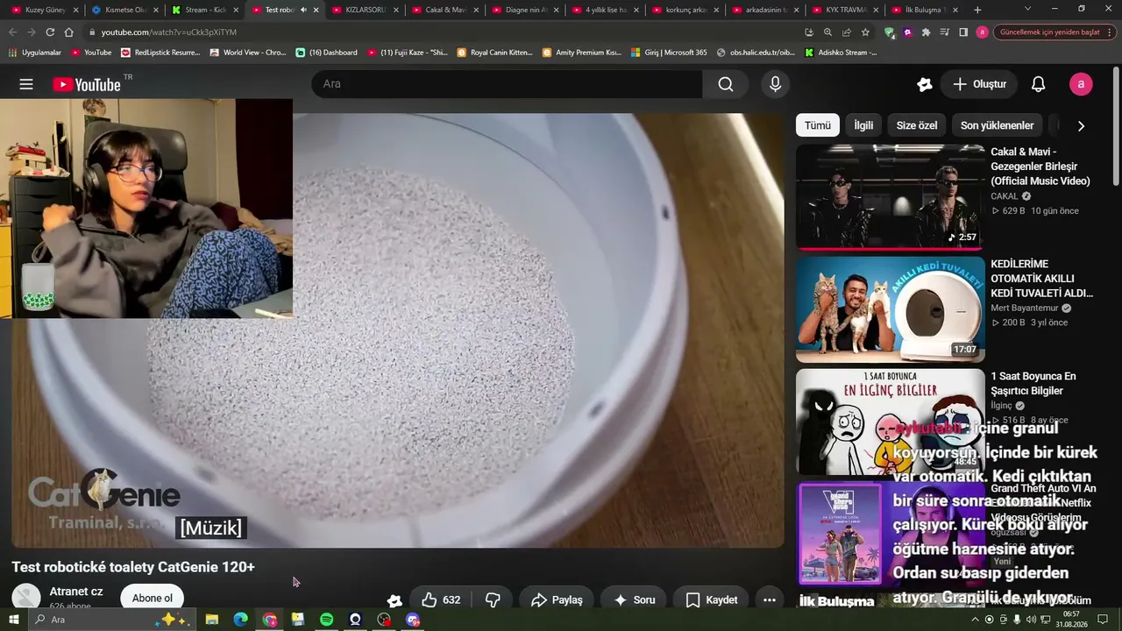Reload the page
Image resolution: width=1122 pixels, height=631 pixels.
(50, 32)
